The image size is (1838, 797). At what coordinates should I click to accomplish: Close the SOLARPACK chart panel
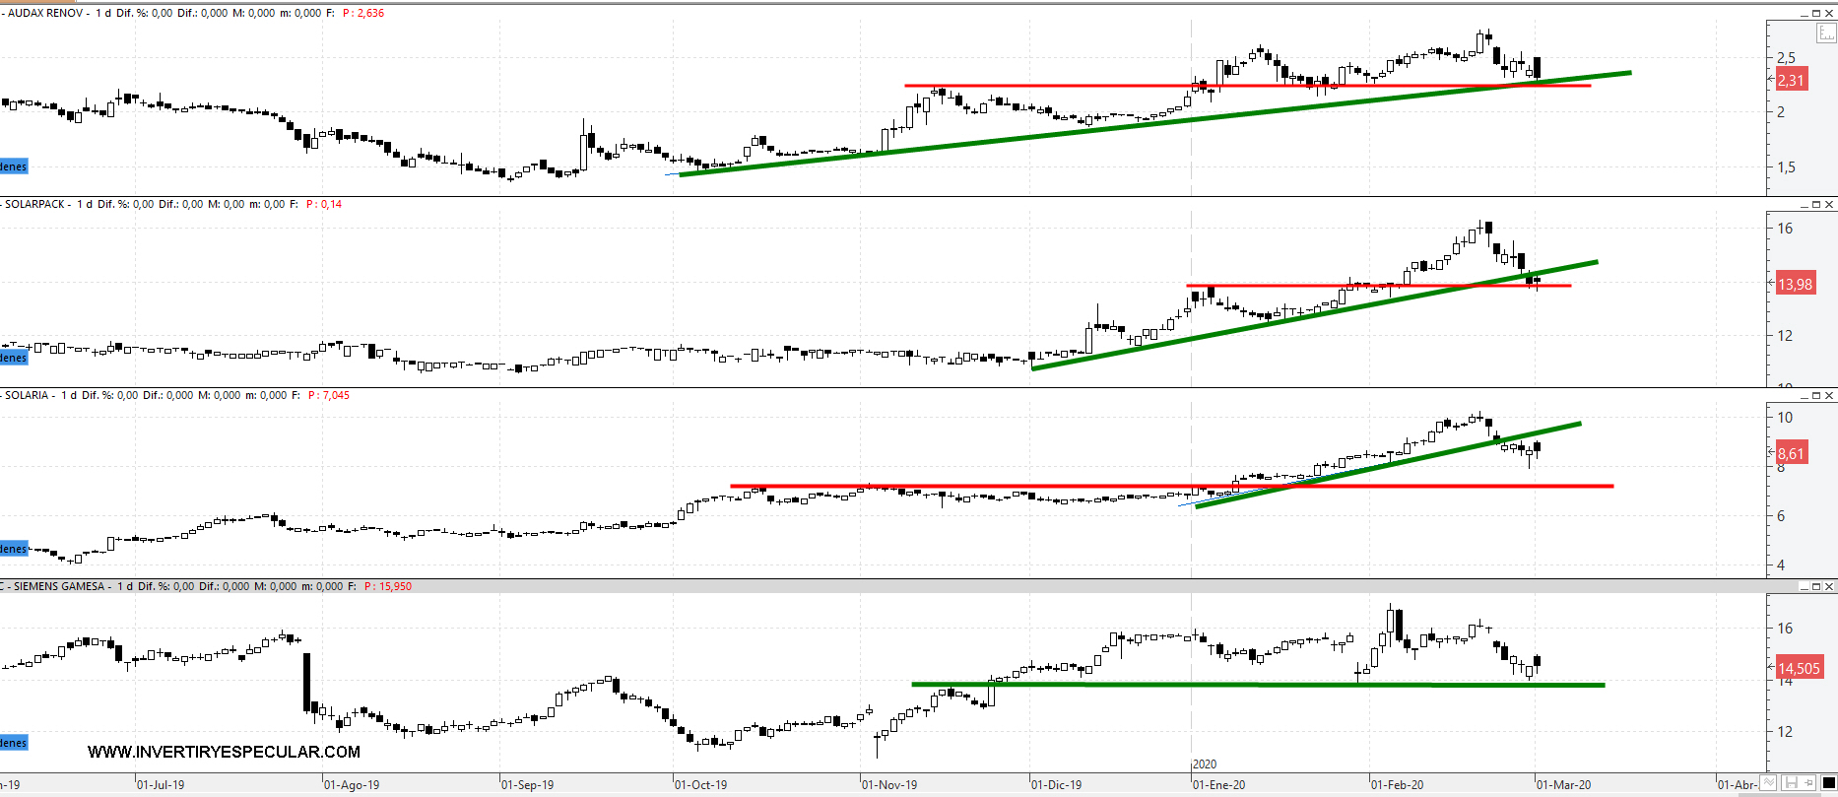coord(1829,204)
